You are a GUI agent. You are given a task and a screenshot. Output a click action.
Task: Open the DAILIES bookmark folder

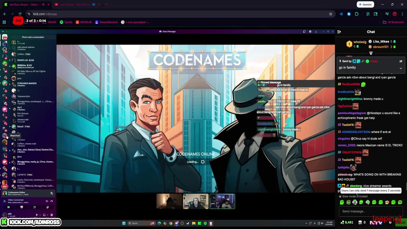tap(50, 22)
